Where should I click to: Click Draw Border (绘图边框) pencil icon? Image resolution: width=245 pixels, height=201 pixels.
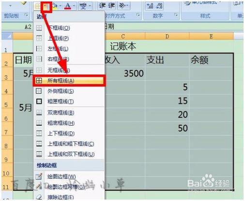(39, 176)
